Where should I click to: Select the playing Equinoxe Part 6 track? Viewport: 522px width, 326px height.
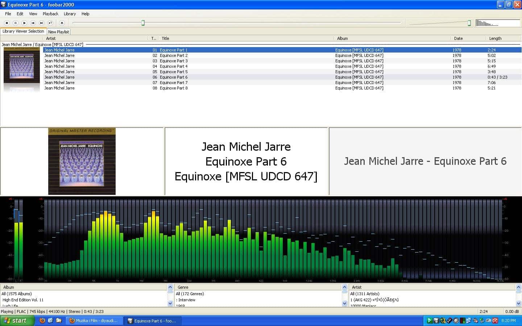(282, 77)
